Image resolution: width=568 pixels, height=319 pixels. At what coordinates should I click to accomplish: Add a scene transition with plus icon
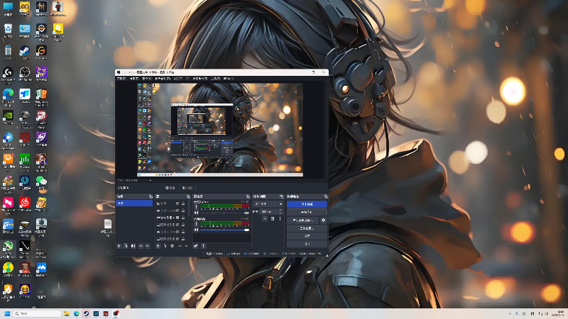click(265, 218)
